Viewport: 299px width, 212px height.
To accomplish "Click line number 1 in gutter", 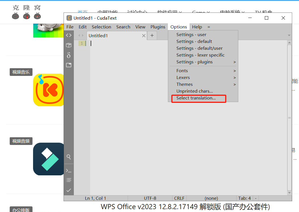I will tap(82, 43).
